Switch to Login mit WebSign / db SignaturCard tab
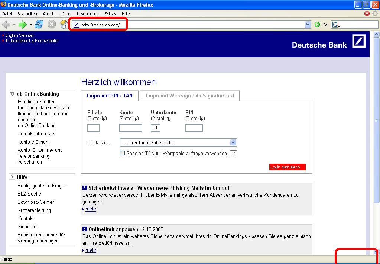The height and width of the screenshot is (264, 380). 190,96
